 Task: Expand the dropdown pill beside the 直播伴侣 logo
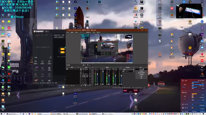(x=47, y=31)
